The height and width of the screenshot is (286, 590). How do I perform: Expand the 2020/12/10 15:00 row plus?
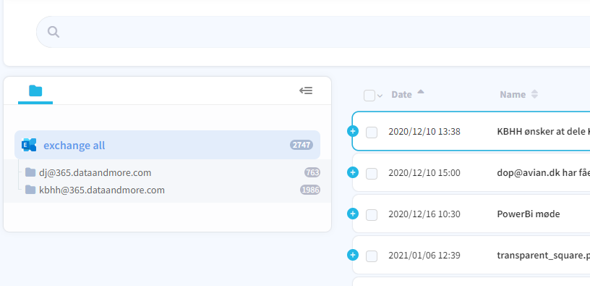pyautogui.click(x=353, y=172)
